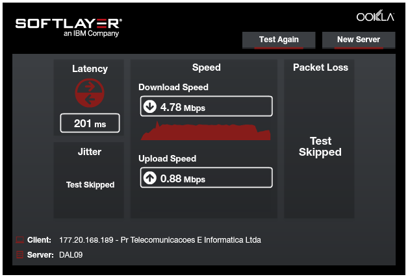Click the download arrow icon
The height and width of the screenshot is (279, 408).
150,106
